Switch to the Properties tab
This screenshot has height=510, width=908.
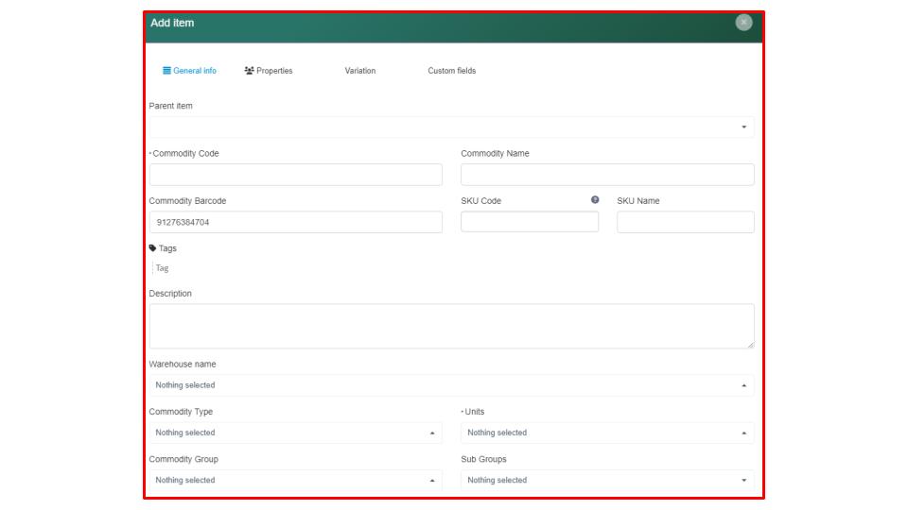pyautogui.click(x=269, y=71)
